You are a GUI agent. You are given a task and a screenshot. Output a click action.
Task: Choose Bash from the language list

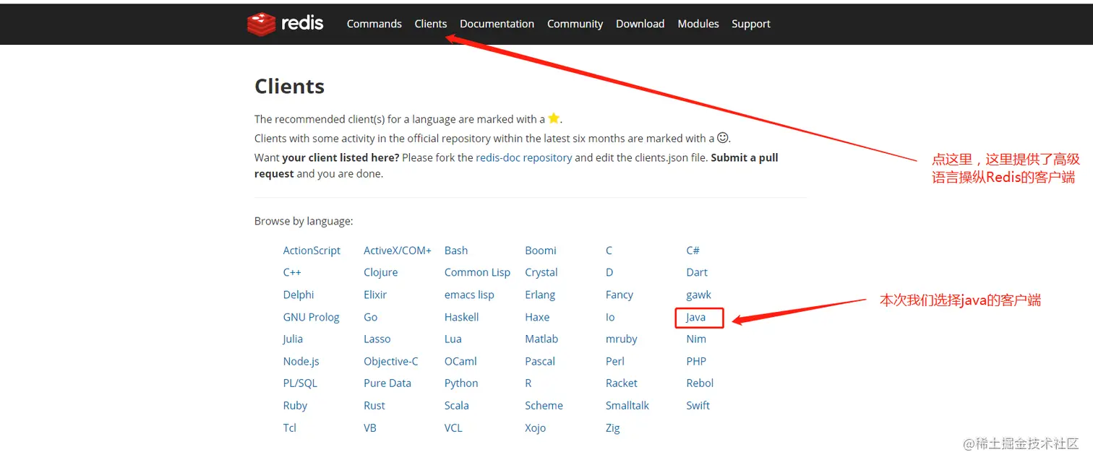[x=456, y=251]
